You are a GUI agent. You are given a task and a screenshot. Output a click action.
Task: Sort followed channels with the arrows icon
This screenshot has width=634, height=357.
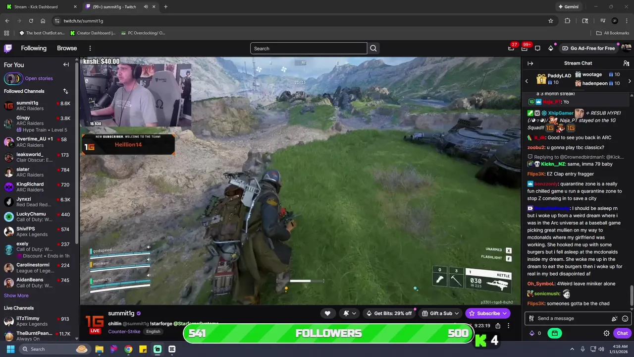(x=65, y=91)
